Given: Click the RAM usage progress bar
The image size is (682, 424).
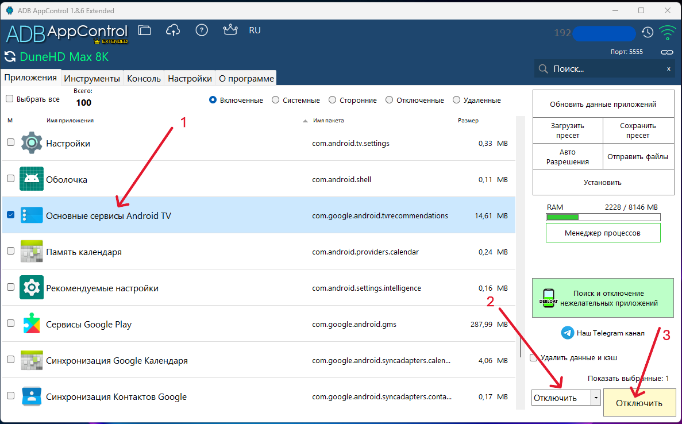Looking at the screenshot, I should (603, 217).
